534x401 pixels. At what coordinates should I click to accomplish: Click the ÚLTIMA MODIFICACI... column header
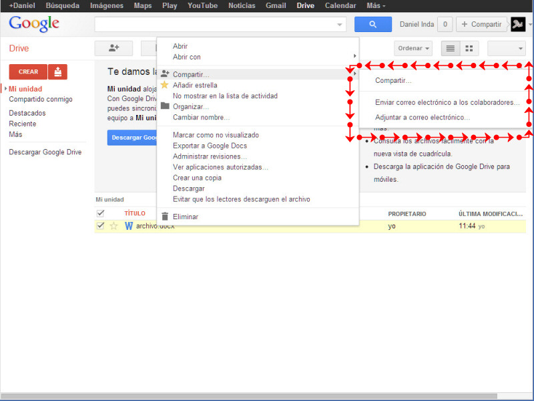(491, 214)
